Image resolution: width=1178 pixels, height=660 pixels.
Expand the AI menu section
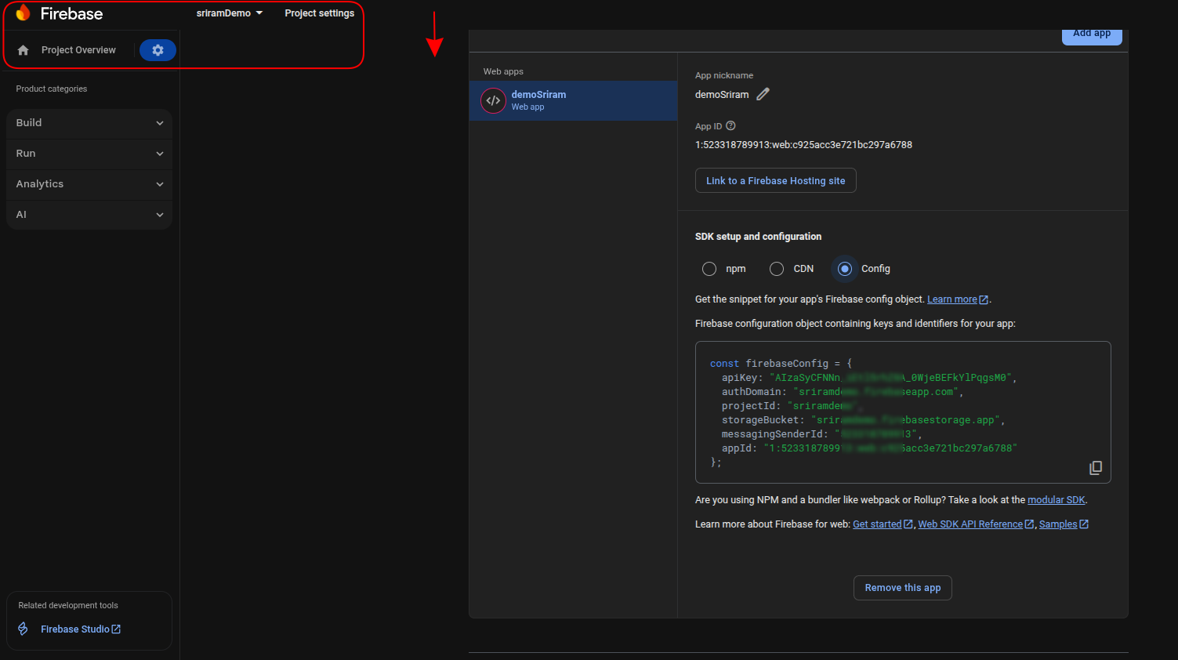tap(89, 215)
